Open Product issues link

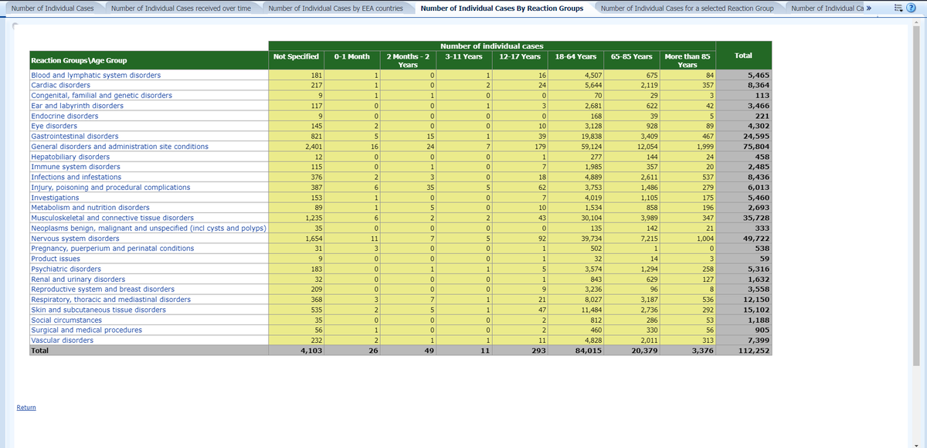click(55, 259)
